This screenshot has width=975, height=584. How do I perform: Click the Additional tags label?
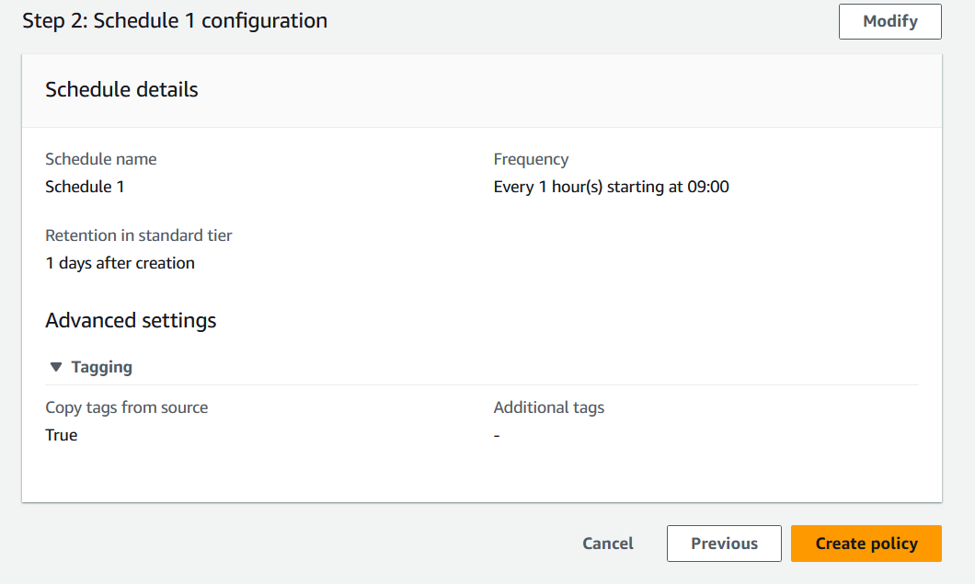click(548, 407)
